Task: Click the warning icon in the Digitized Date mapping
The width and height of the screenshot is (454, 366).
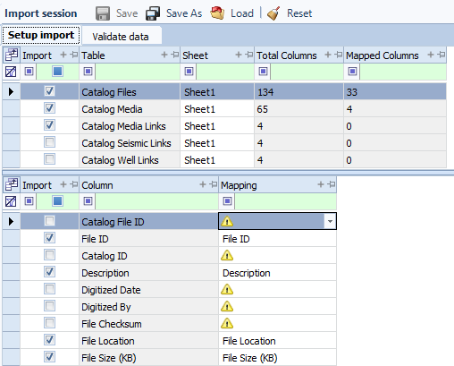Action: click(x=227, y=289)
